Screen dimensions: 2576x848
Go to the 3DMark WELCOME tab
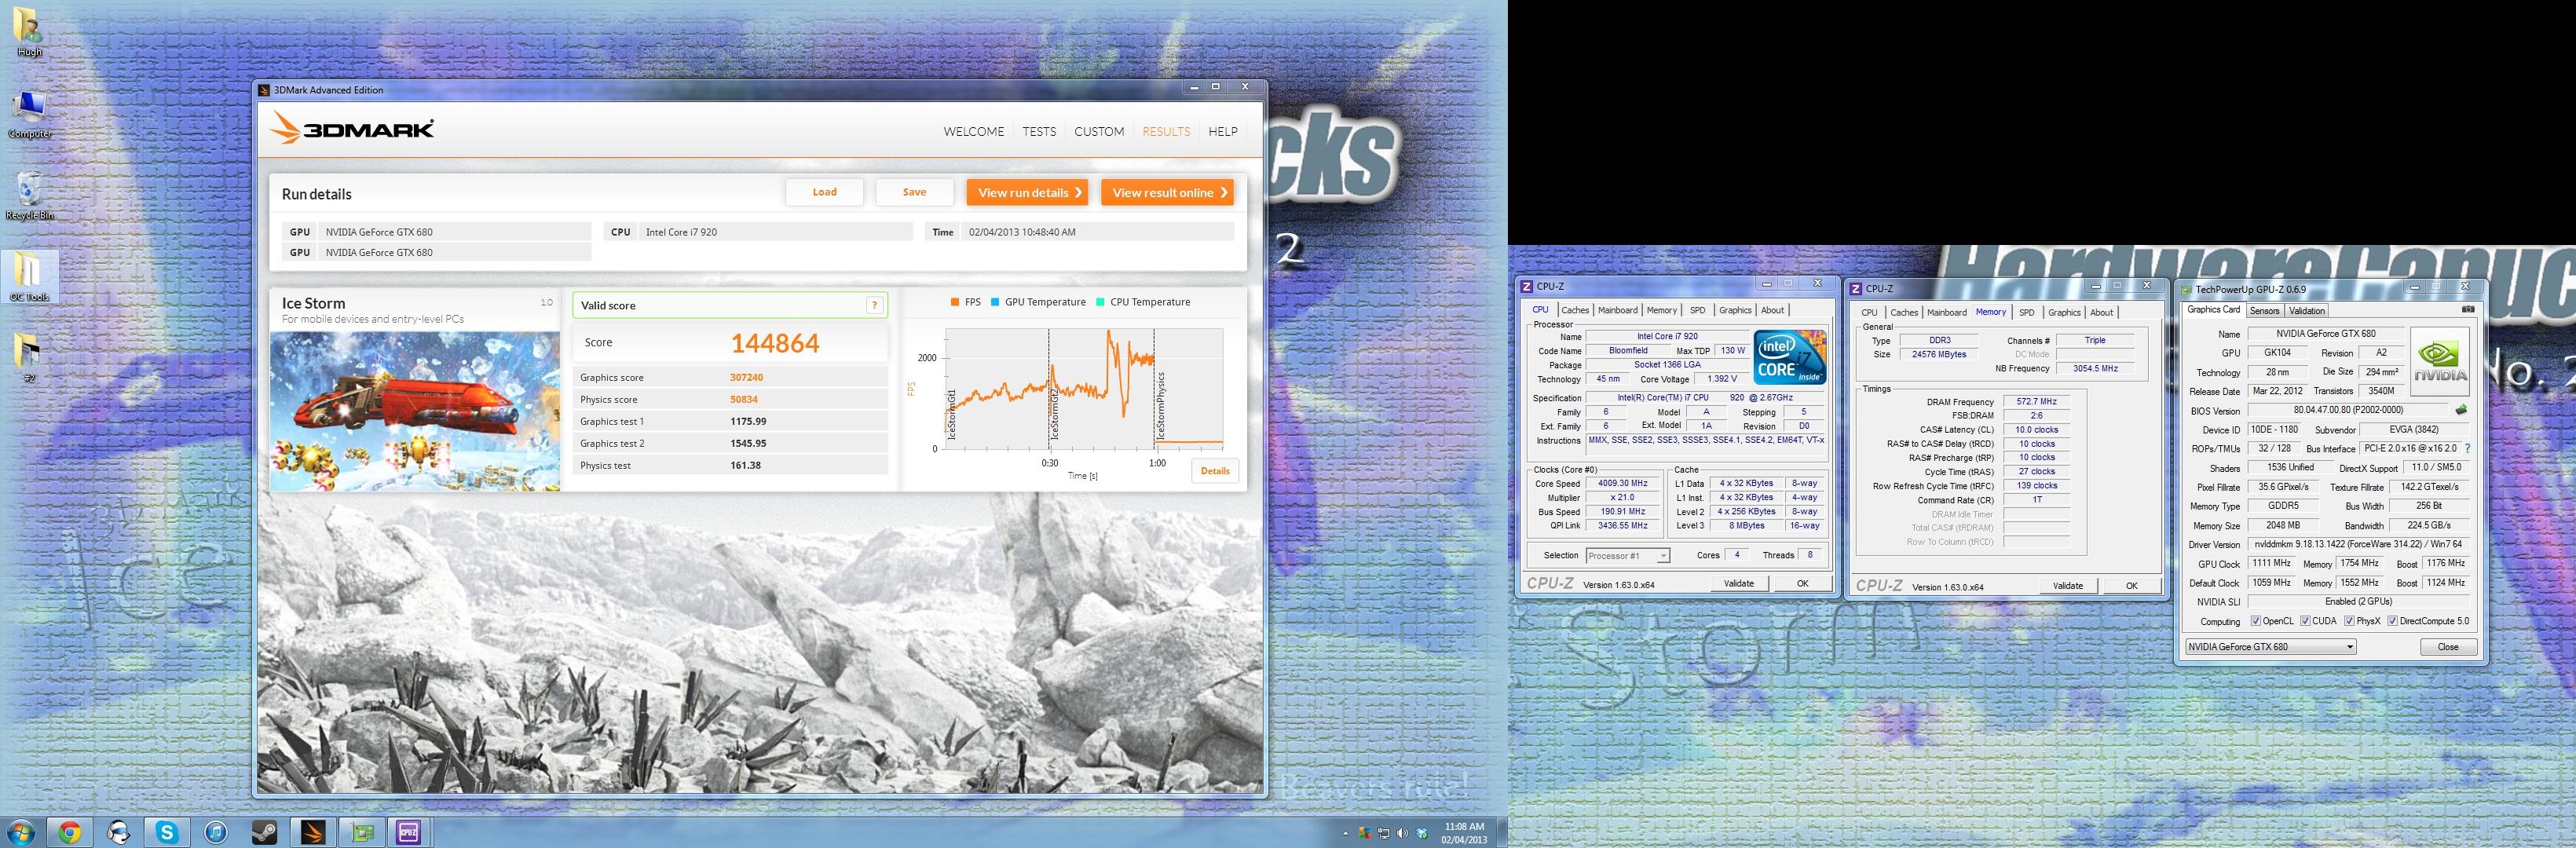973,131
